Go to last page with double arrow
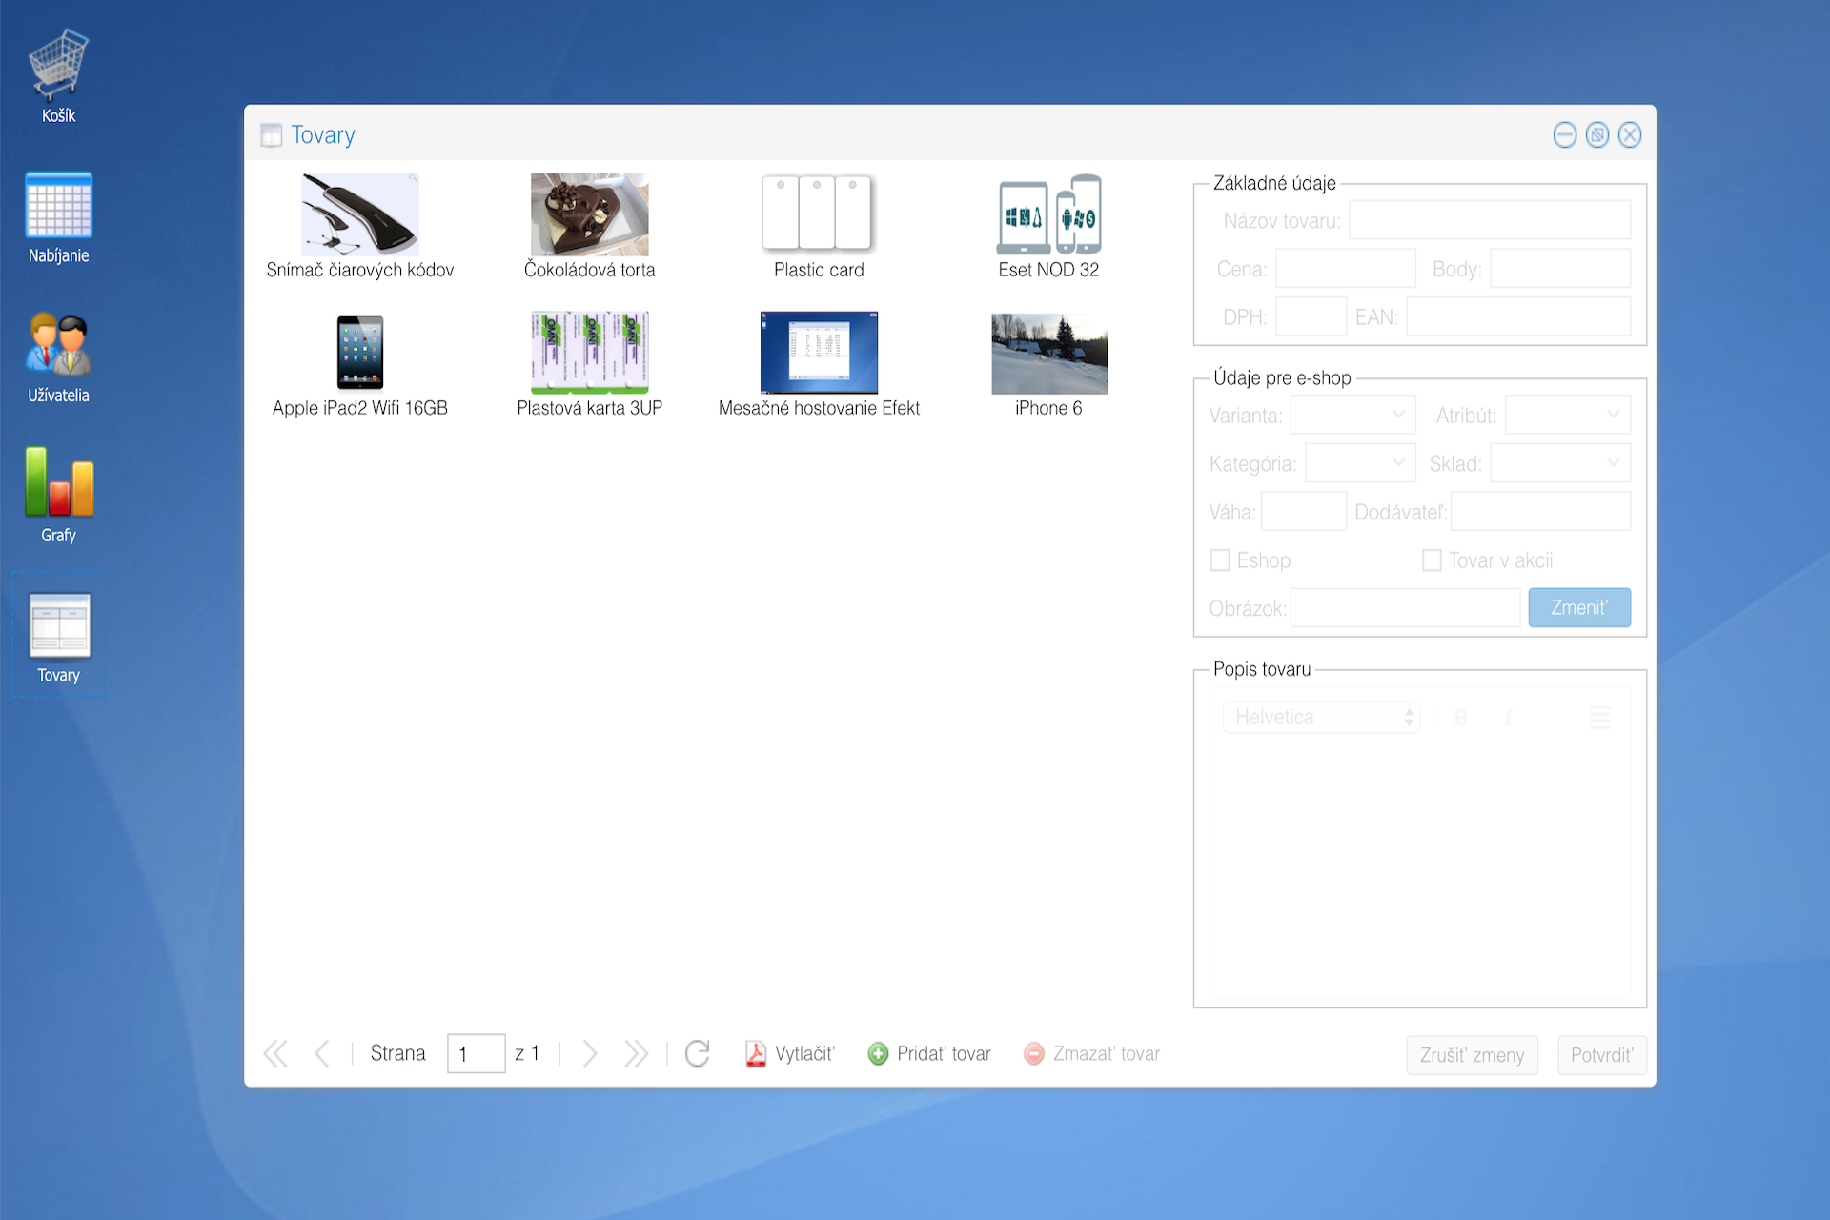The image size is (1830, 1220). click(x=636, y=1053)
